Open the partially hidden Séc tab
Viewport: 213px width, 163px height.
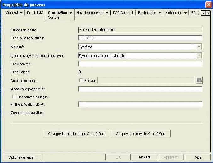point(195,13)
